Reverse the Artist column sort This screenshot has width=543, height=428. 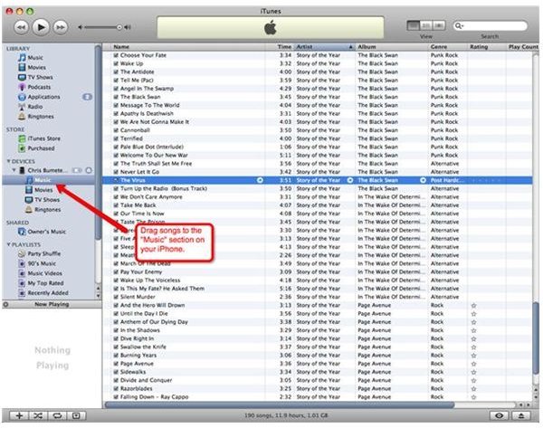coord(325,47)
